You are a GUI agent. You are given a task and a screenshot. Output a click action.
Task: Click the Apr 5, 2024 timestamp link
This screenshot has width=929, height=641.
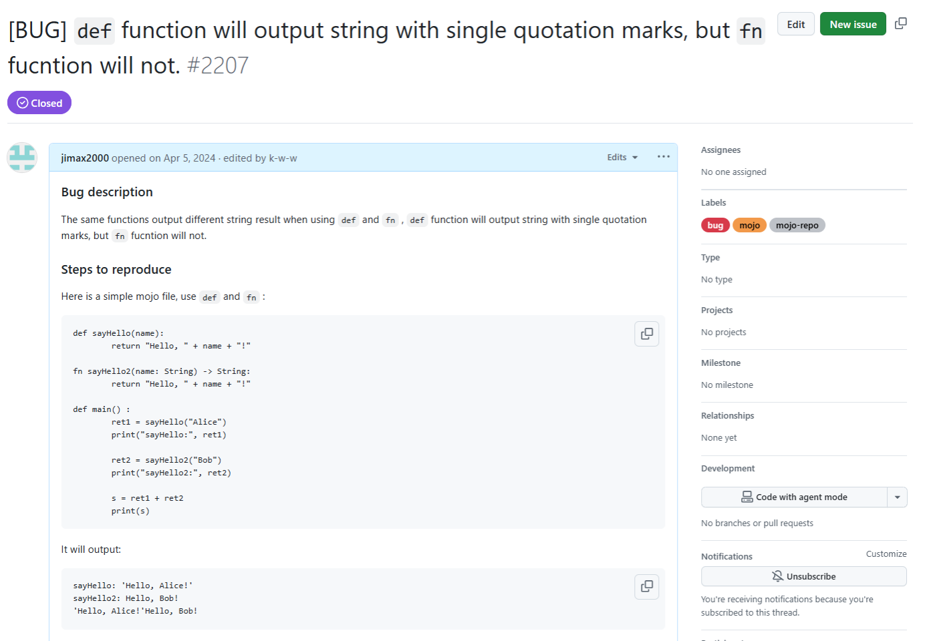[x=189, y=158]
